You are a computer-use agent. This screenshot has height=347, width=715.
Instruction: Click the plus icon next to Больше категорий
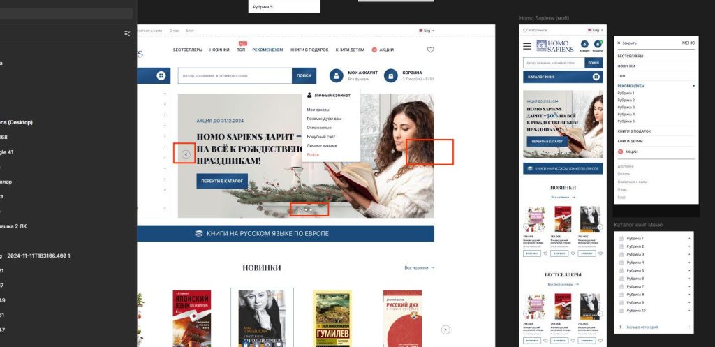621,327
